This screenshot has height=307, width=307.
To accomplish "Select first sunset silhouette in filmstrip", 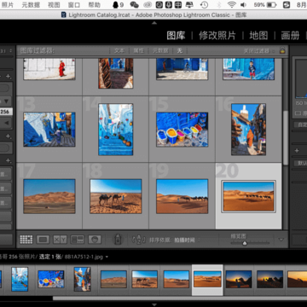I will (x=239, y=279).
